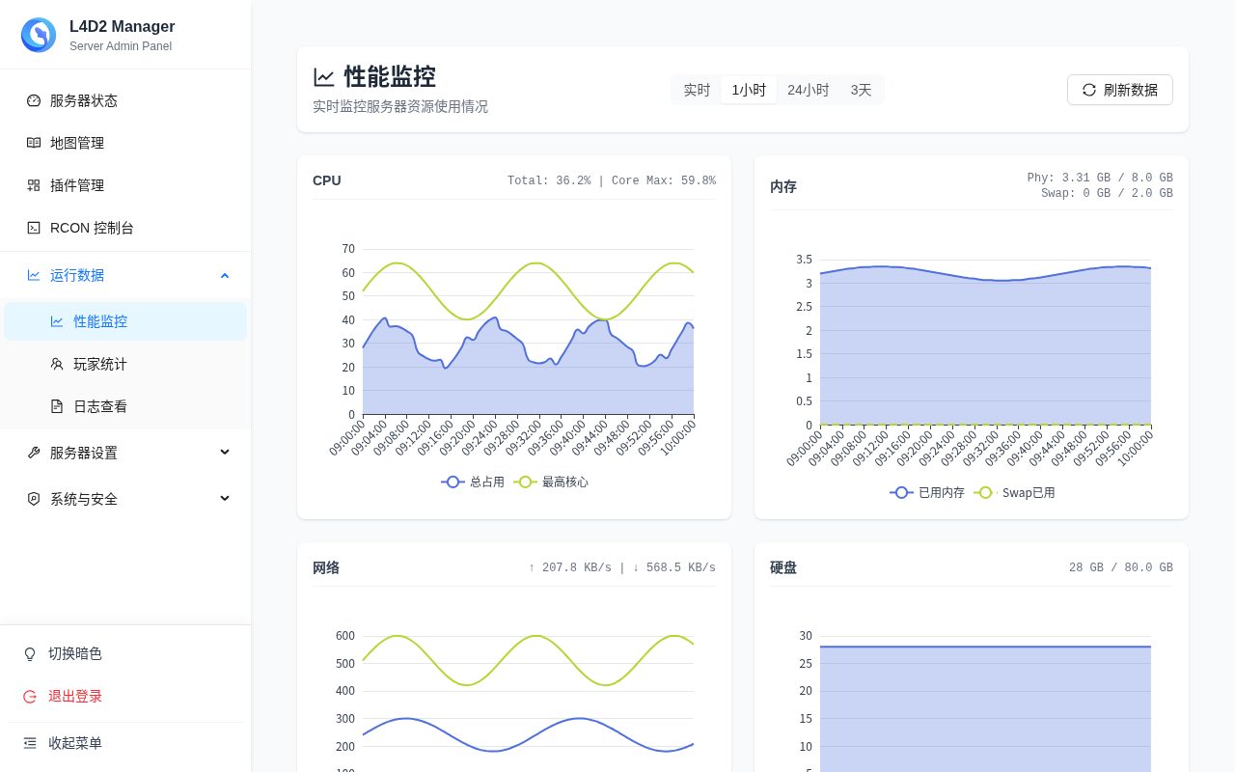1235x772 pixels.
Task: Click the CPU stats text Total: 36.2%
Action: [x=549, y=180]
